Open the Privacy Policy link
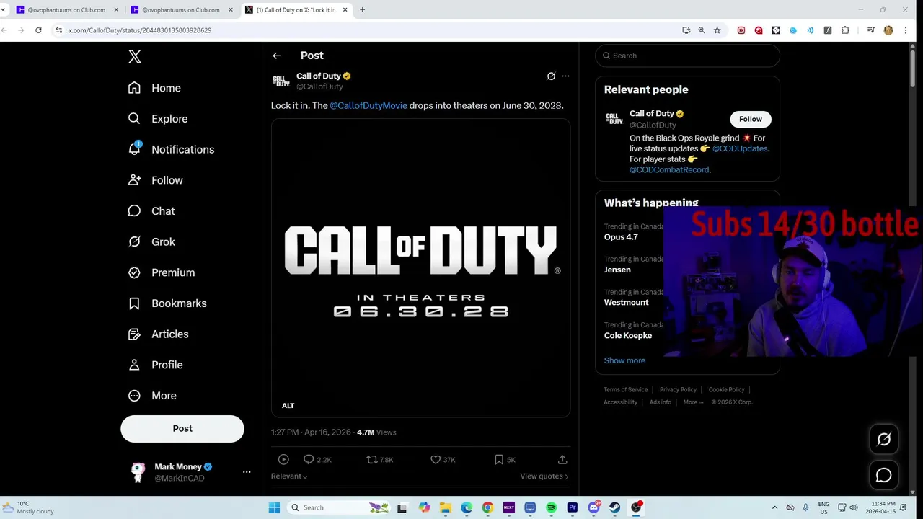 point(678,389)
